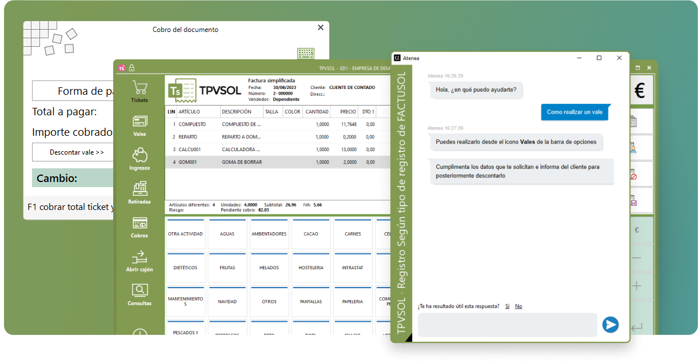Minimize the Atenea chat window

point(579,58)
